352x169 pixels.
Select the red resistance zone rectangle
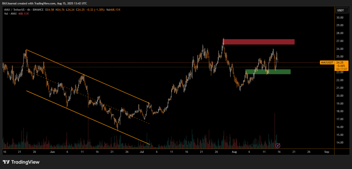(259, 42)
